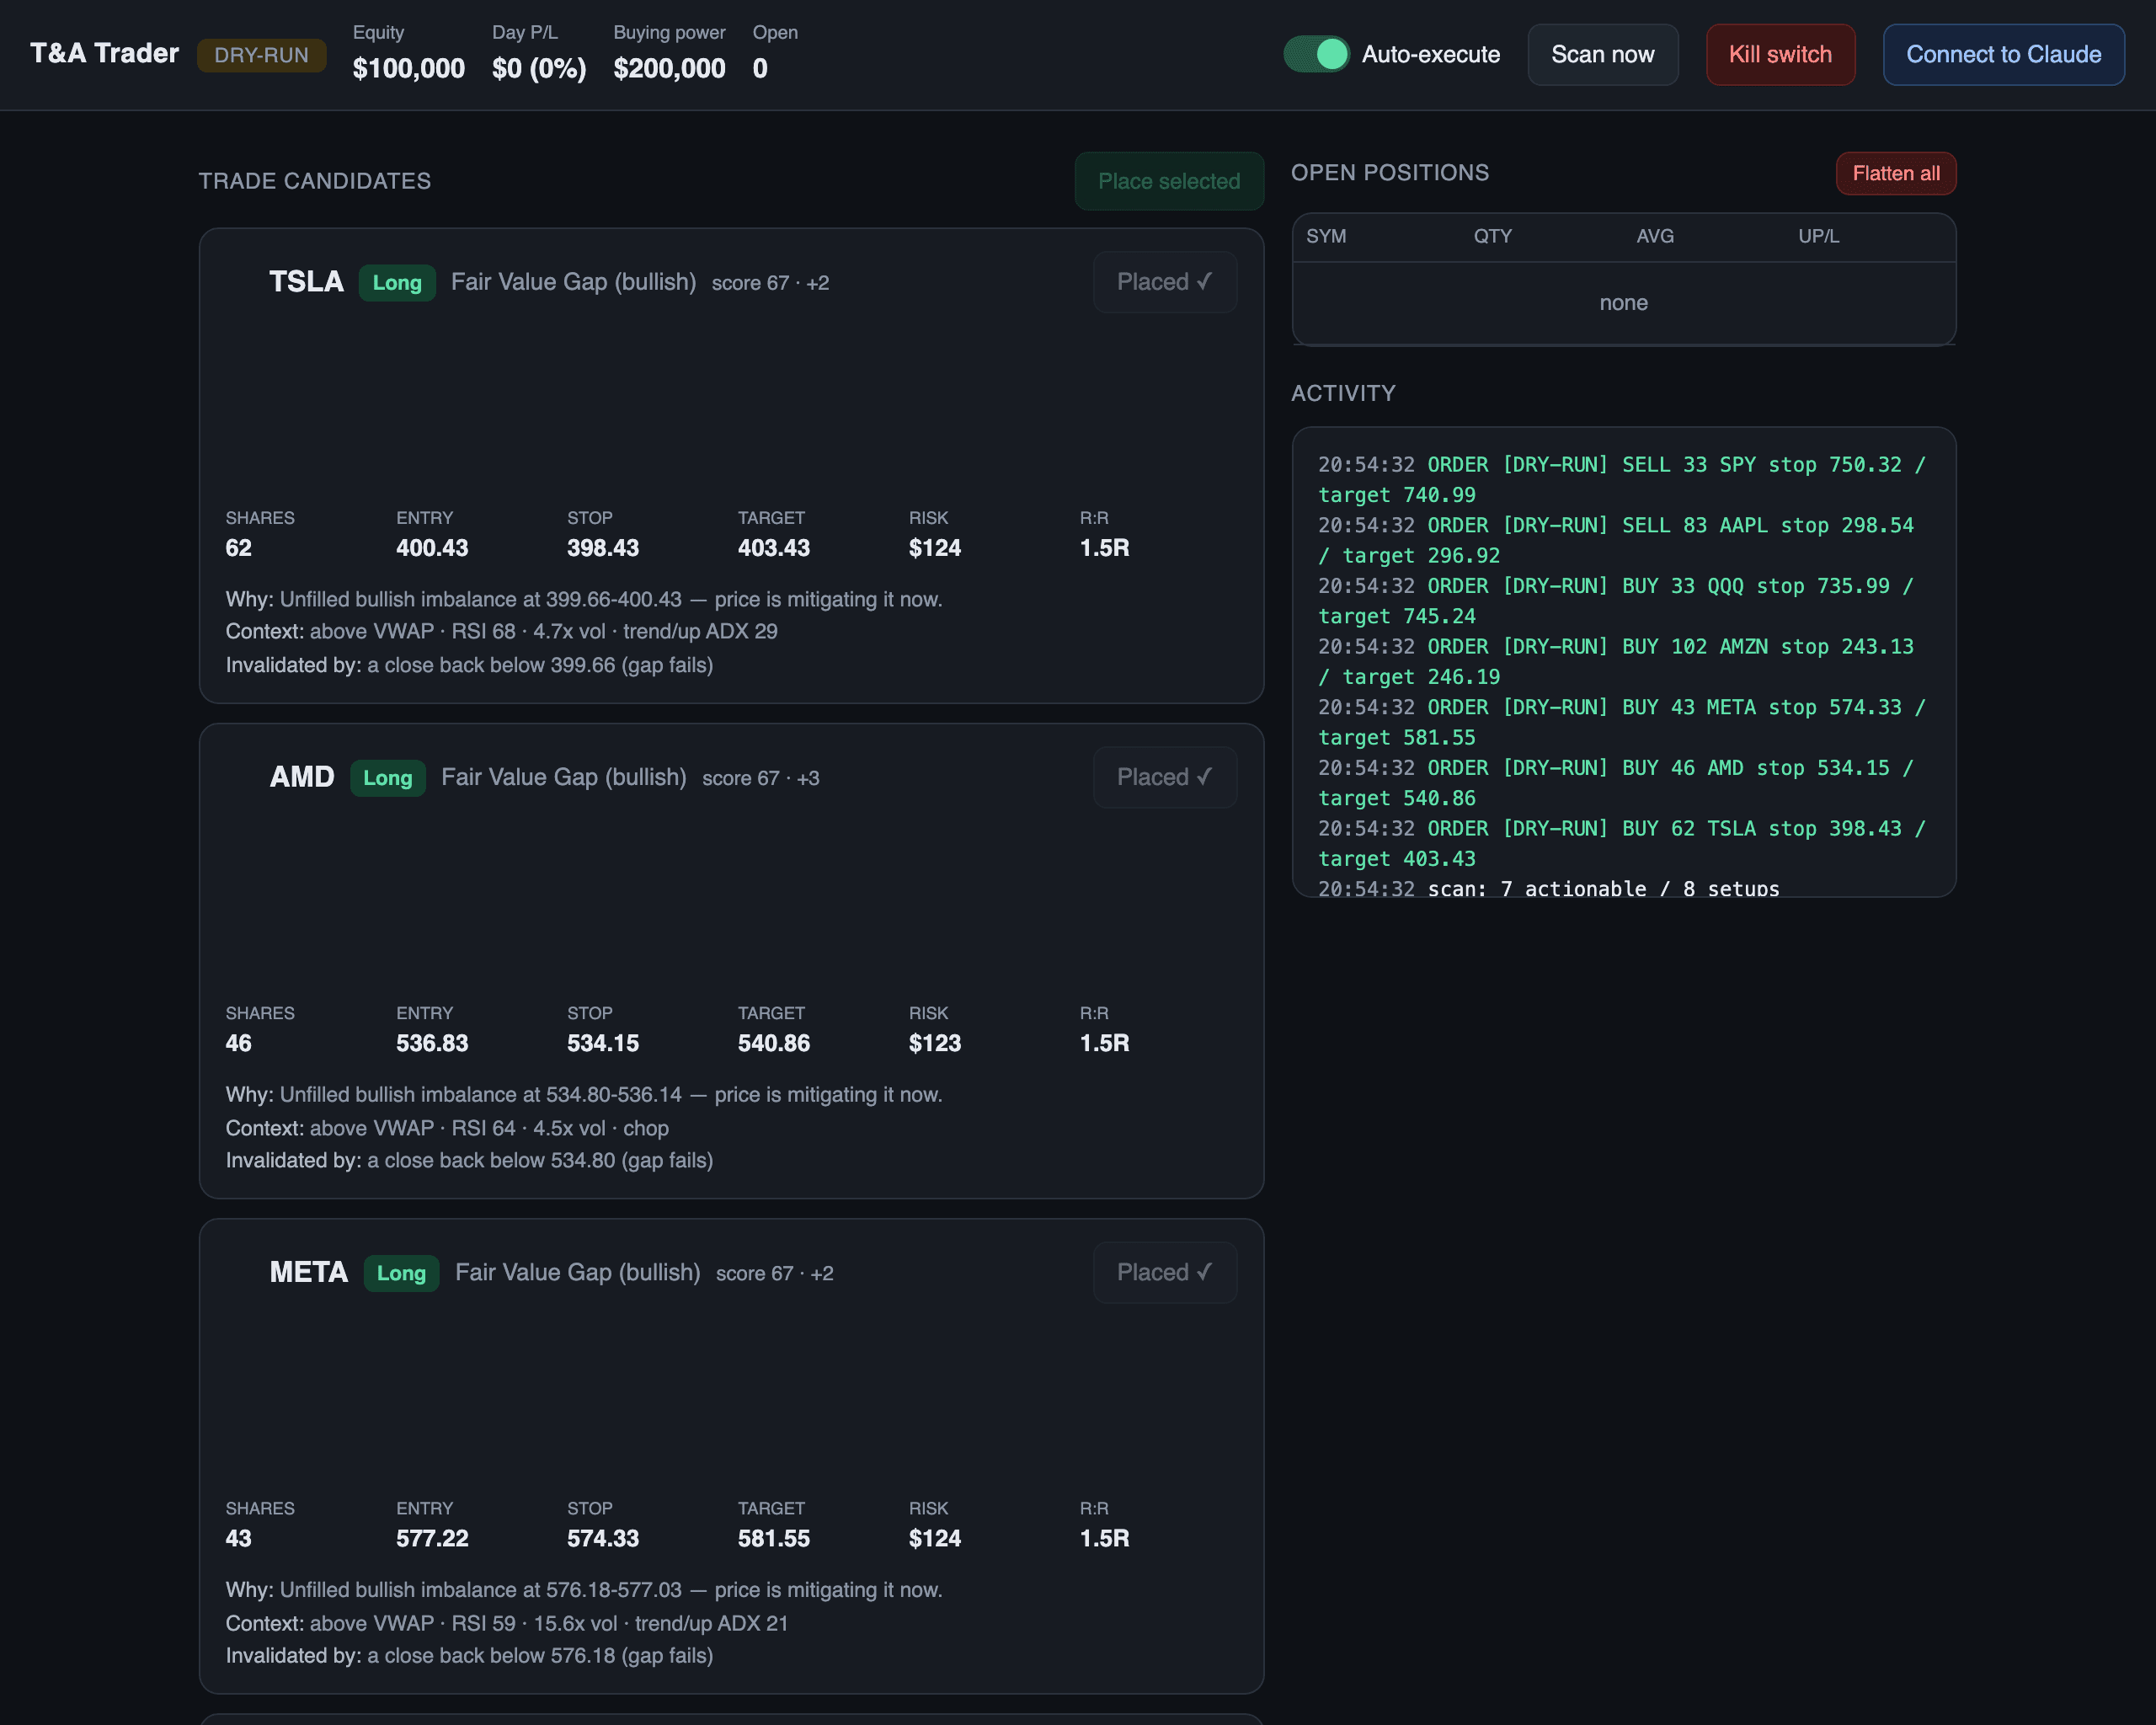Screen dimensions: 2156x1725
Task: Click the META ticker symbol
Action: 309,1272
